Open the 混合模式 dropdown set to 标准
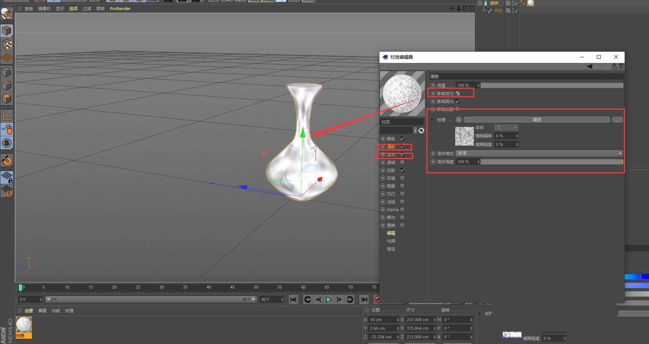Viewport: 649px width, 344px height. pyautogui.click(x=539, y=153)
